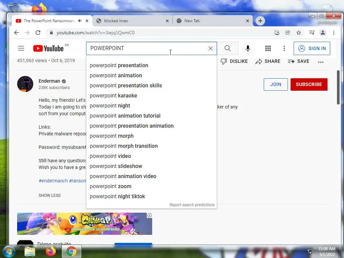
Task: Bookmark this page with the star icon
Action: click(x=299, y=33)
